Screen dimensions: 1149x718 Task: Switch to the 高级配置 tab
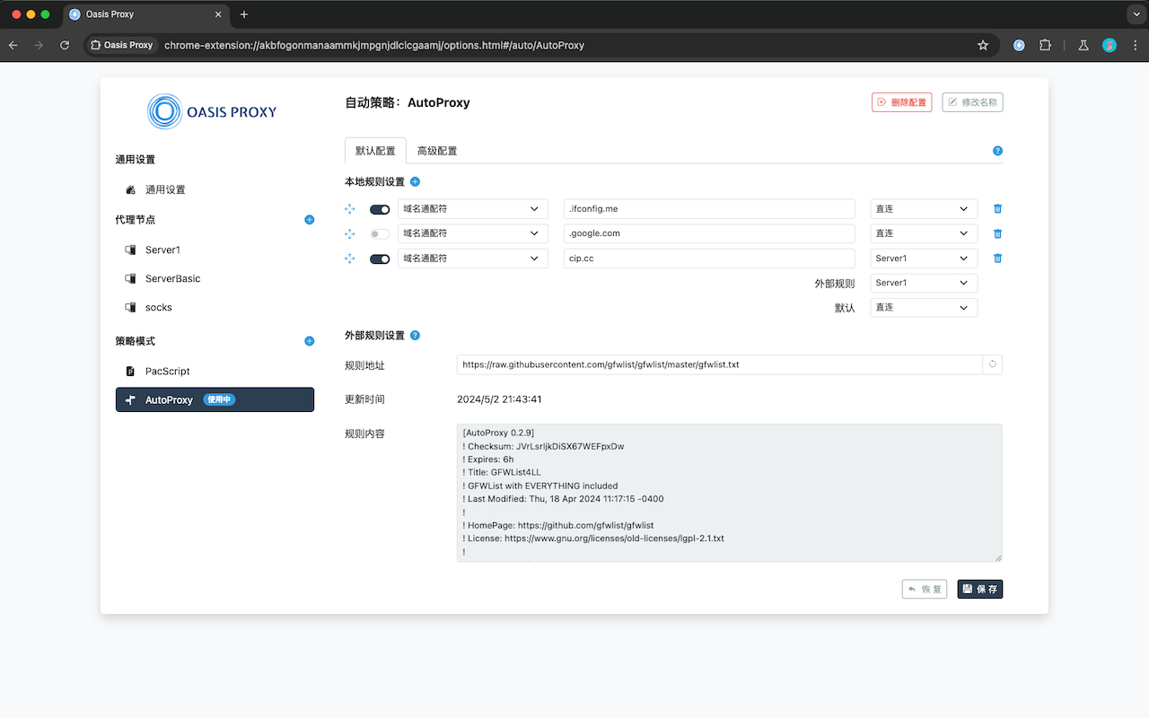(x=437, y=150)
